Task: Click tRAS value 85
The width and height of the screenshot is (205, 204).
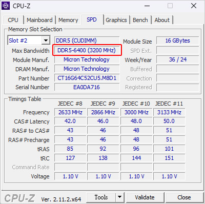Action: [x=70, y=149]
